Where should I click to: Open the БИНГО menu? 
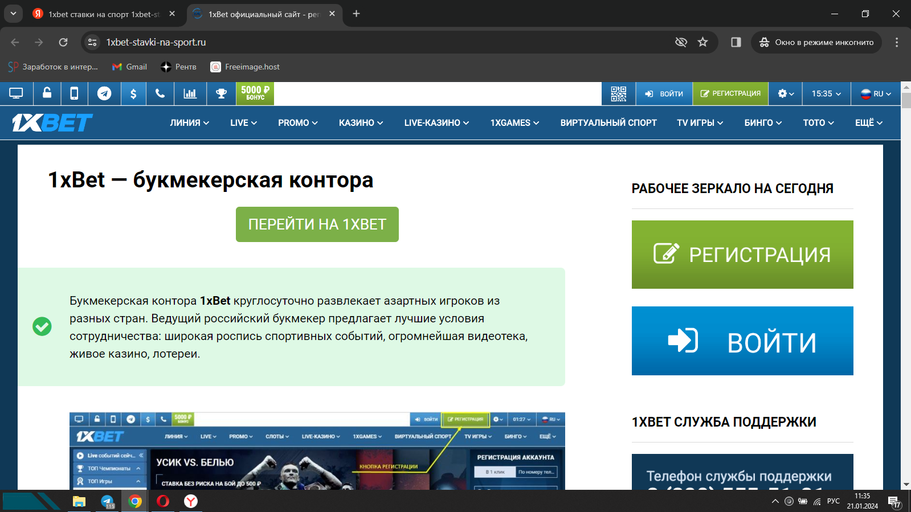(x=763, y=122)
